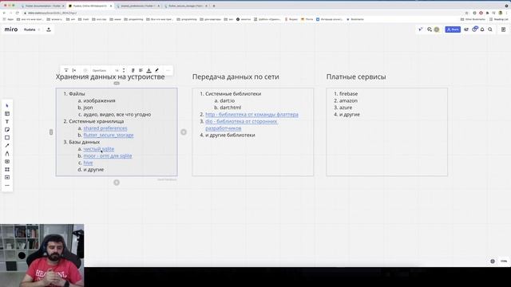Click heading Передача данных по сети

click(236, 77)
